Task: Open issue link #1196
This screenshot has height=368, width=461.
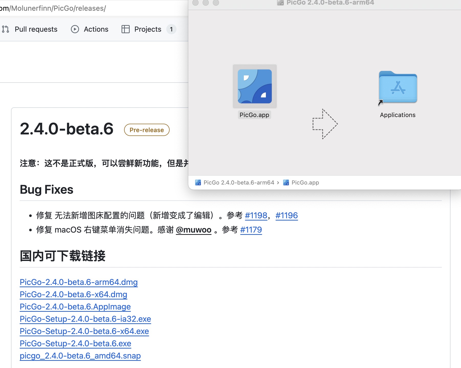Action: [287, 215]
